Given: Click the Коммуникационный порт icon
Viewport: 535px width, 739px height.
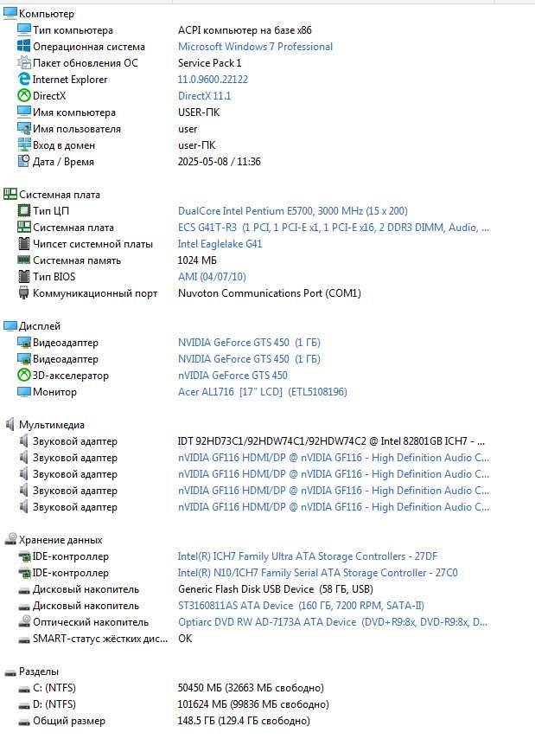Looking at the screenshot, I should tap(24, 293).
